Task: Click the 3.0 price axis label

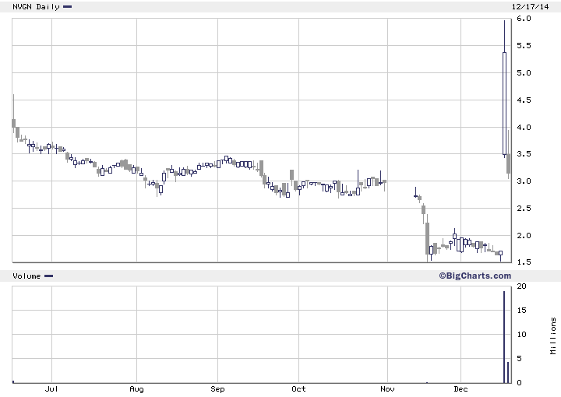Action: (524, 181)
